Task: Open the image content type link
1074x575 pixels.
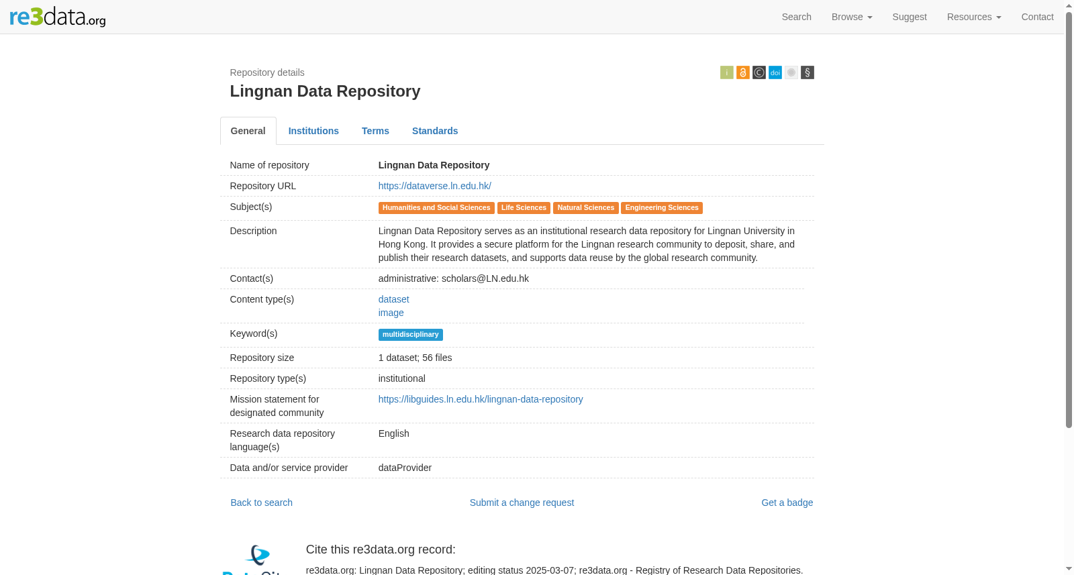Action: tap(391, 313)
